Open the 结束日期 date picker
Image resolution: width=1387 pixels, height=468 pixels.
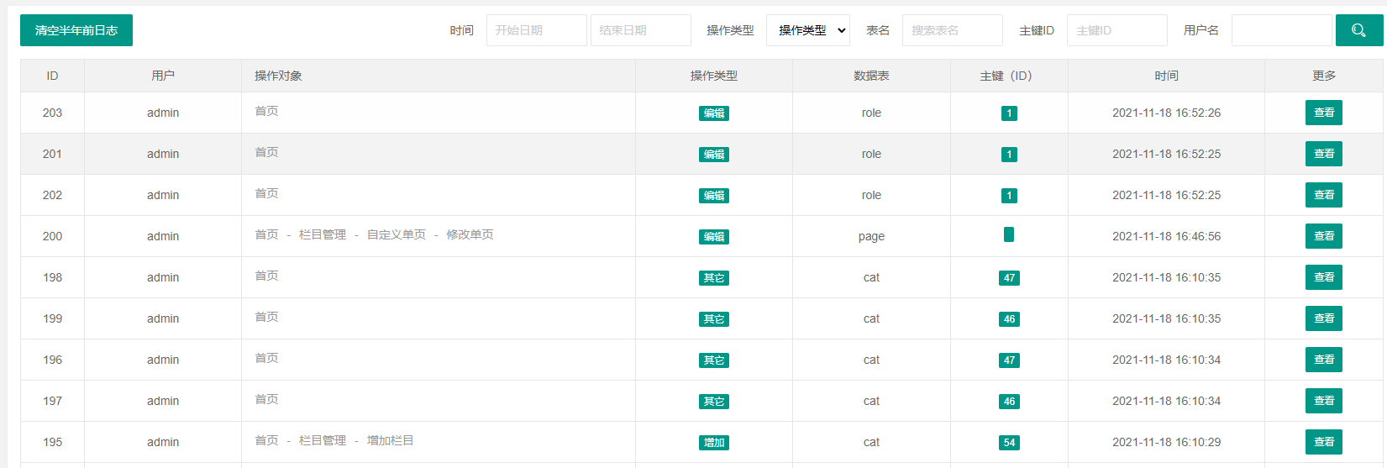tap(641, 30)
